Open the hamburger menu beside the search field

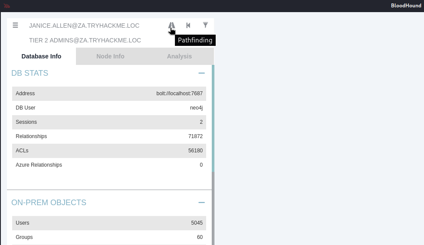(x=16, y=25)
